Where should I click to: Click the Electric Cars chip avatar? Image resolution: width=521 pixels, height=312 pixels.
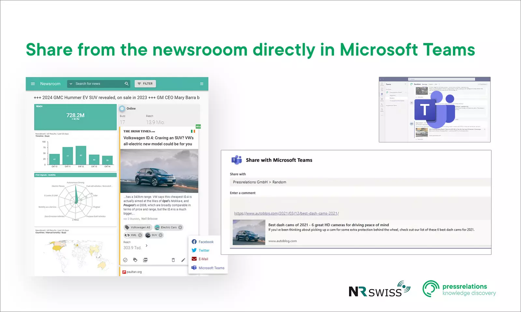coord(157,227)
